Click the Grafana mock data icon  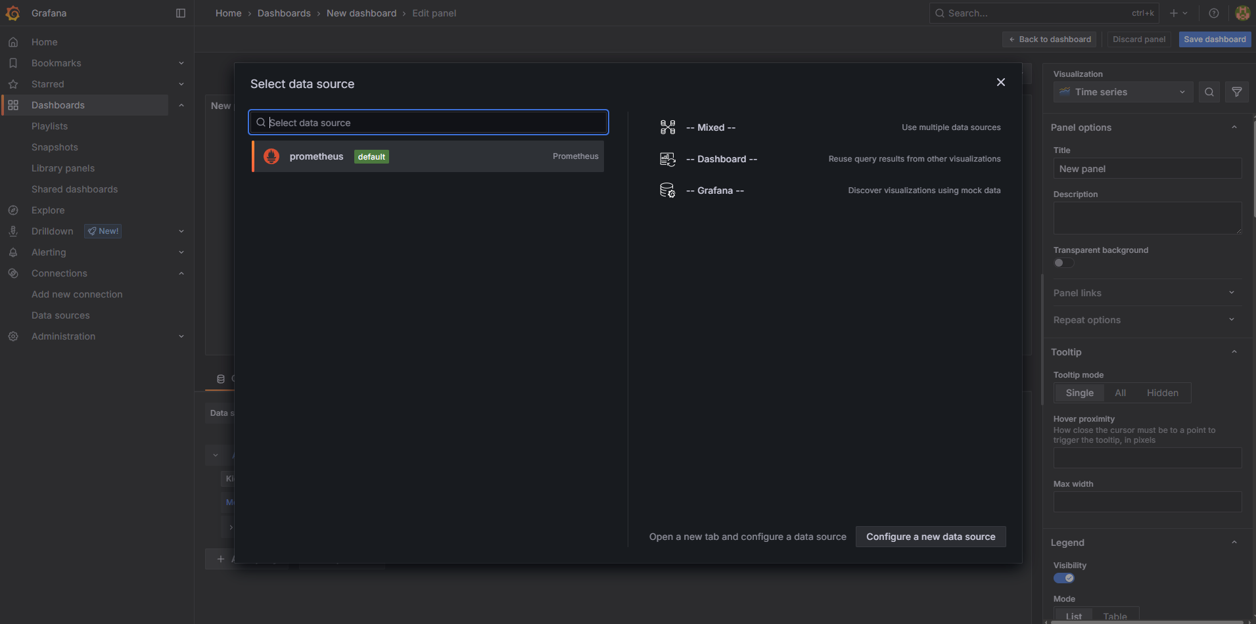(x=668, y=190)
